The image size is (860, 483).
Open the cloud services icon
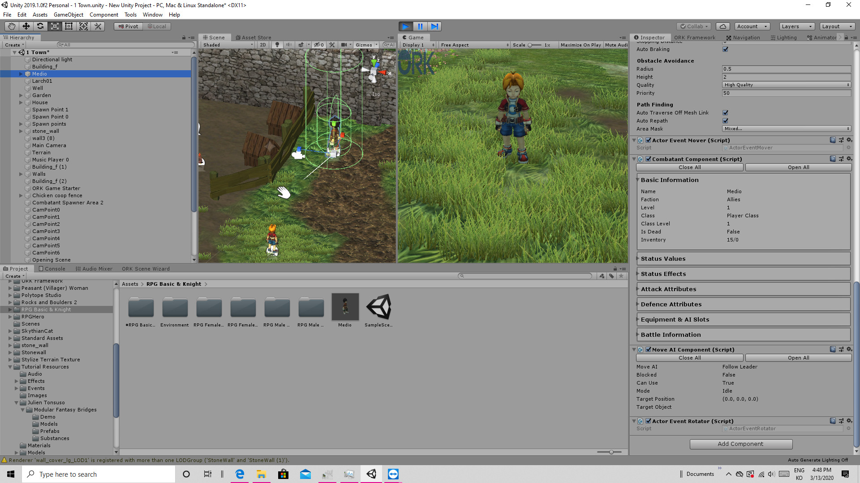click(x=723, y=26)
